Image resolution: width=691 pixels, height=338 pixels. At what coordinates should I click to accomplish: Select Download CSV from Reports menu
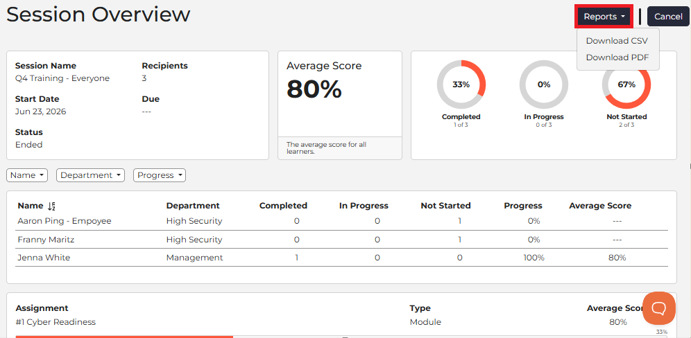617,41
